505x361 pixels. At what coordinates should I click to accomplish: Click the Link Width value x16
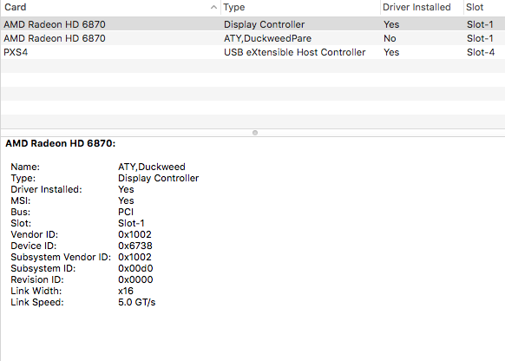(x=126, y=291)
